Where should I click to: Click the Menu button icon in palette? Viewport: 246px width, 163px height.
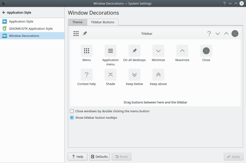click(x=86, y=51)
